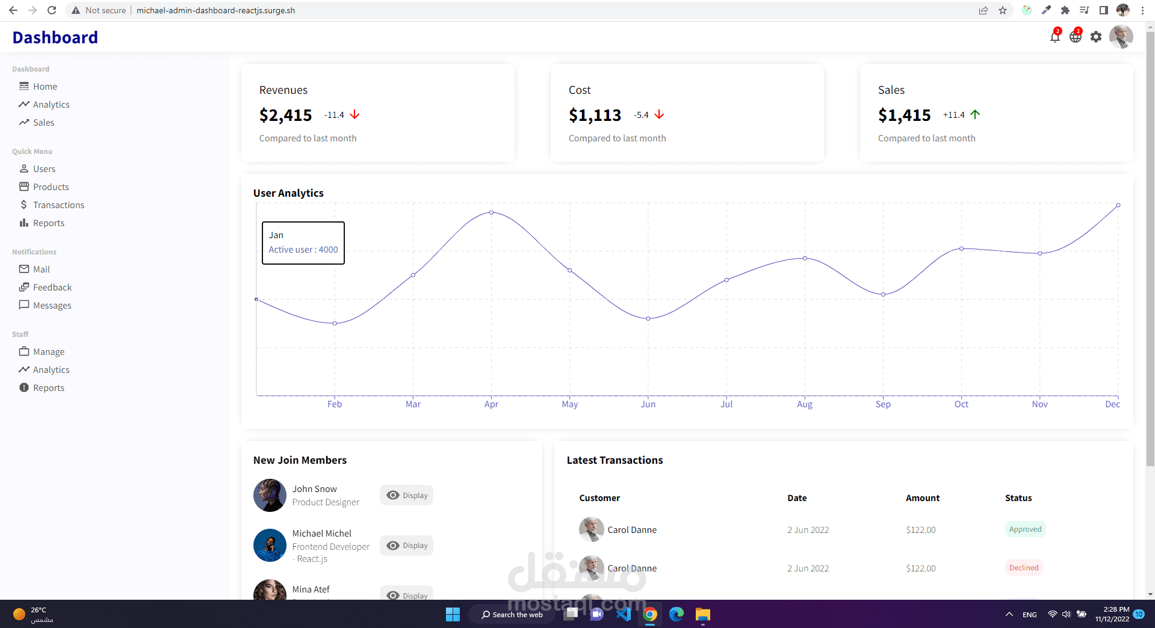Click the language globe icon in header
This screenshot has width=1155, height=628.
1076,37
